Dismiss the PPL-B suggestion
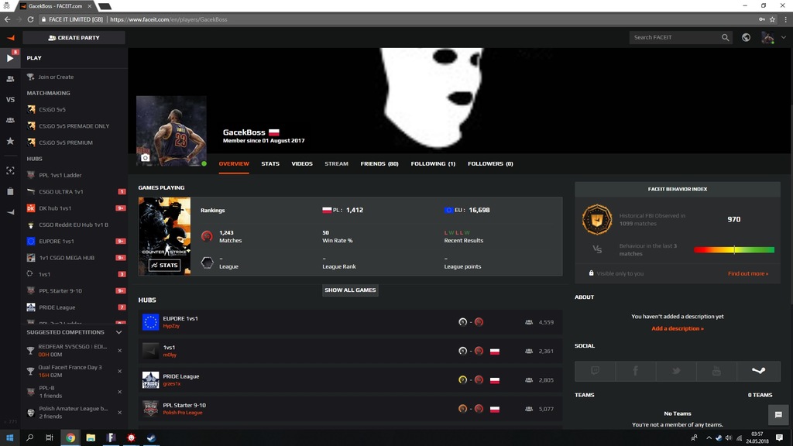 click(120, 392)
